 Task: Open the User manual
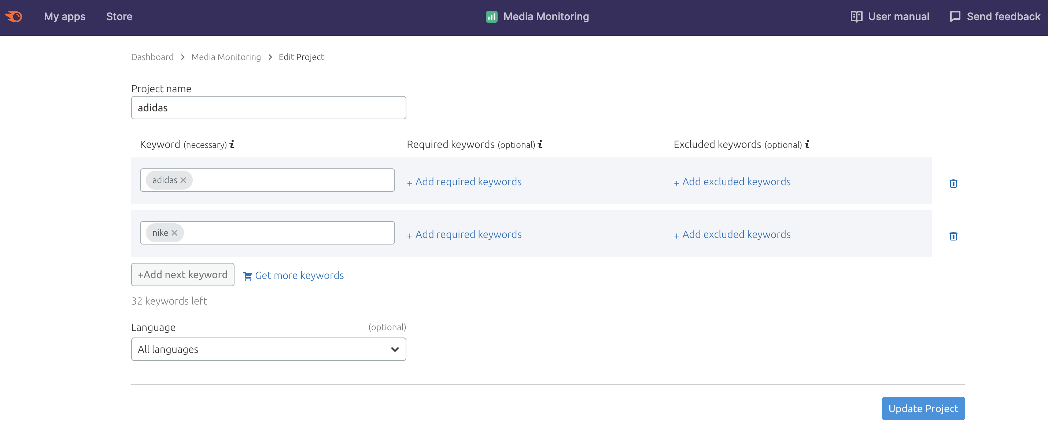click(x=890, y=17)
